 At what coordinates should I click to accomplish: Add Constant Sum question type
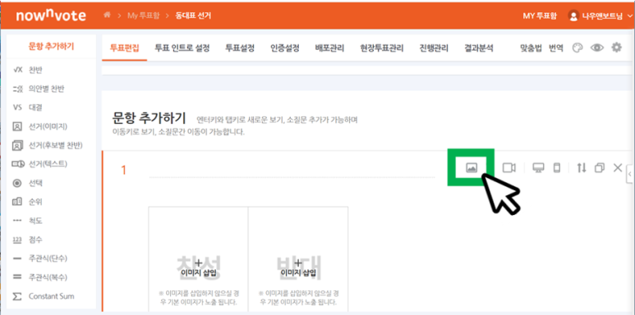tap(52, 296)
